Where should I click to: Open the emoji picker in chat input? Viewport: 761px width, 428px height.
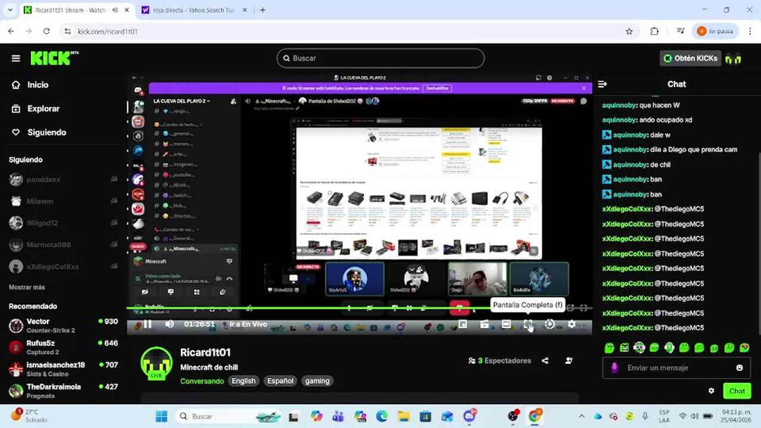(740, 368)
